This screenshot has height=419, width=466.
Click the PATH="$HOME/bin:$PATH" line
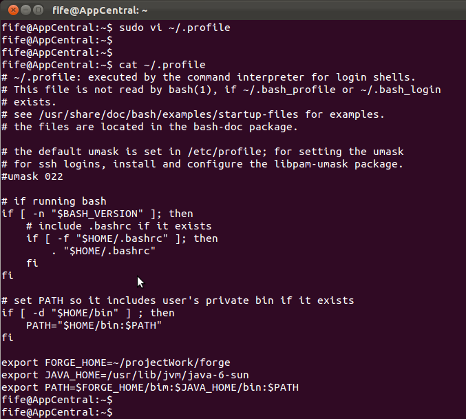point(94,325)
